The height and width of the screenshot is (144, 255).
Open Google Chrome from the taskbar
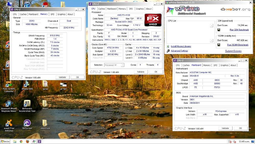[x=21, y=141]
